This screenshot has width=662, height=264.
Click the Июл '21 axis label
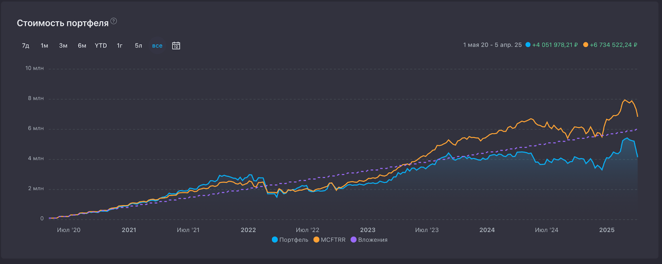tap(188, 230)
